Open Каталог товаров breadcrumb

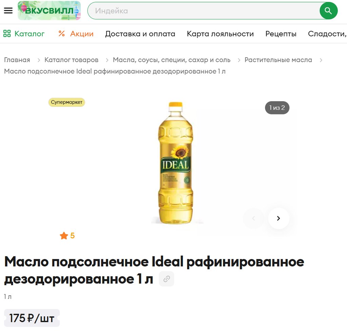pyautogui.click(x=71, y=60)
